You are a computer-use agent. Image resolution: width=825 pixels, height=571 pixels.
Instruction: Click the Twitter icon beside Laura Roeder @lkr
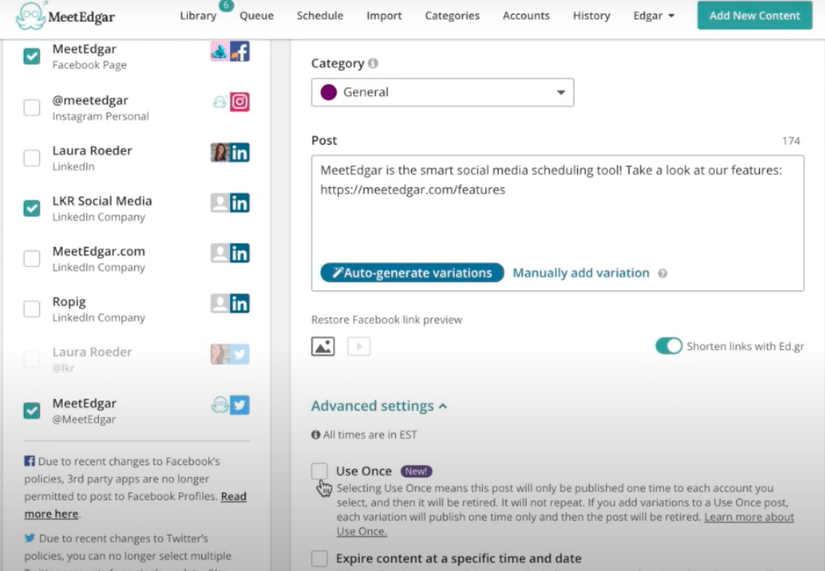tap(240, 355)
